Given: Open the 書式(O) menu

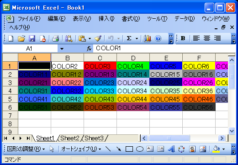Looking at the screenshot, I should pyautogui.click(x=131, y=19).
